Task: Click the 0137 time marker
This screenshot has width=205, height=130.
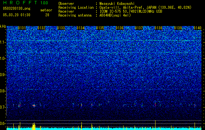Action: tap(139, 28)
